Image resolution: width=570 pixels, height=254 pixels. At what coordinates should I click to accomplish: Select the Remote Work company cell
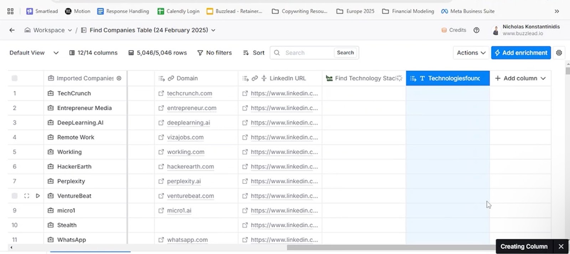pos(85,137)
